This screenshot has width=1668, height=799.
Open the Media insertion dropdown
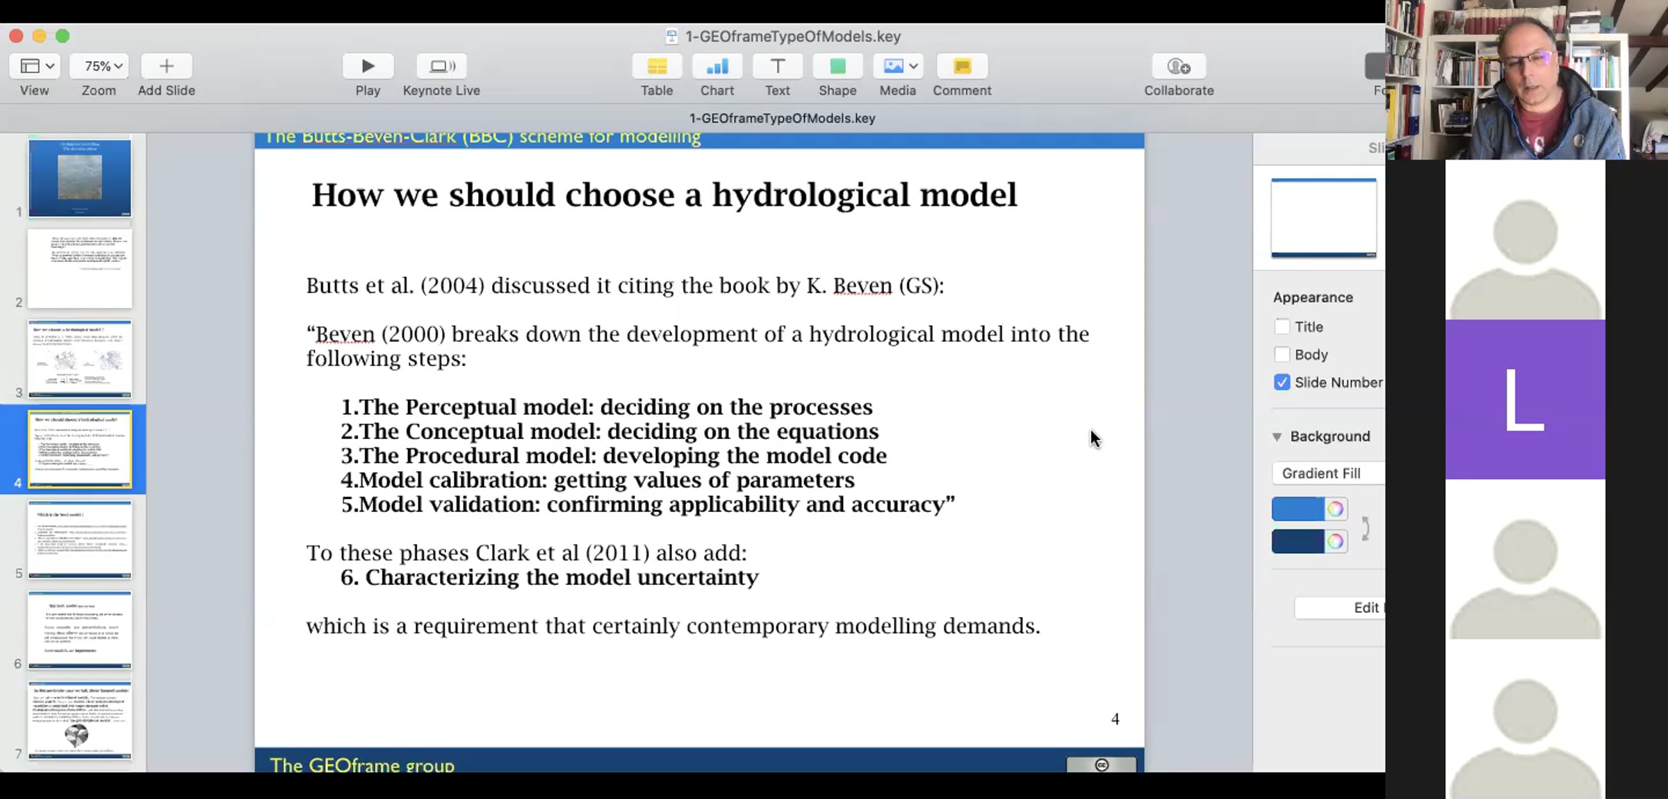point(898,66)
